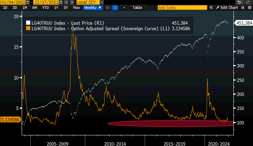Switch to line chart type icon

coord(108,8)
